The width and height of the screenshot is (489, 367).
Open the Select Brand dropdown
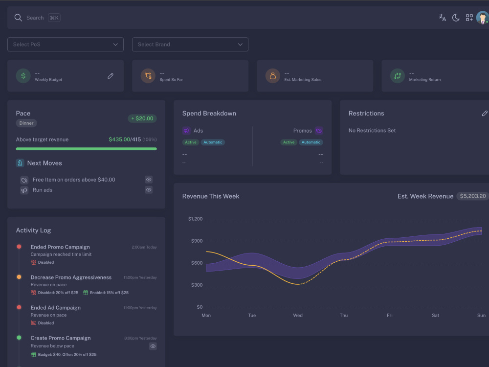pyautogui.click(x=190, y=45)
